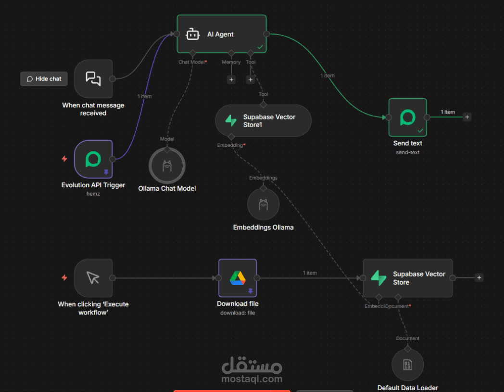The height and width of the screenshot is (392, 504).
Task: Click the pin icon on Download file node
Action: point(251,291)
